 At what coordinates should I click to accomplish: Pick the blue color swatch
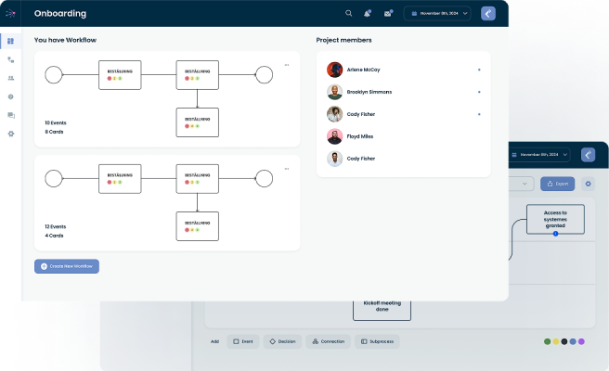(x=573, y=341)
